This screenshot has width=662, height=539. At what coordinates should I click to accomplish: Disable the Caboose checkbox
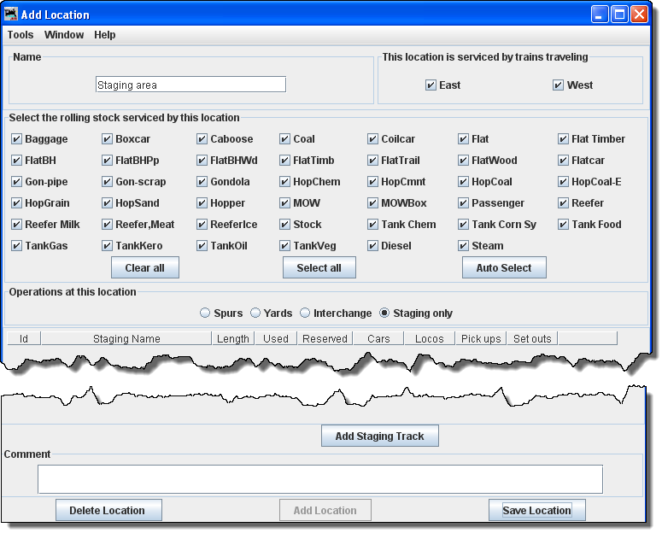click(202, 139)
